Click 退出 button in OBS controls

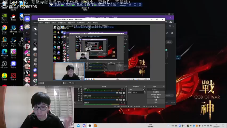(156, 102)
